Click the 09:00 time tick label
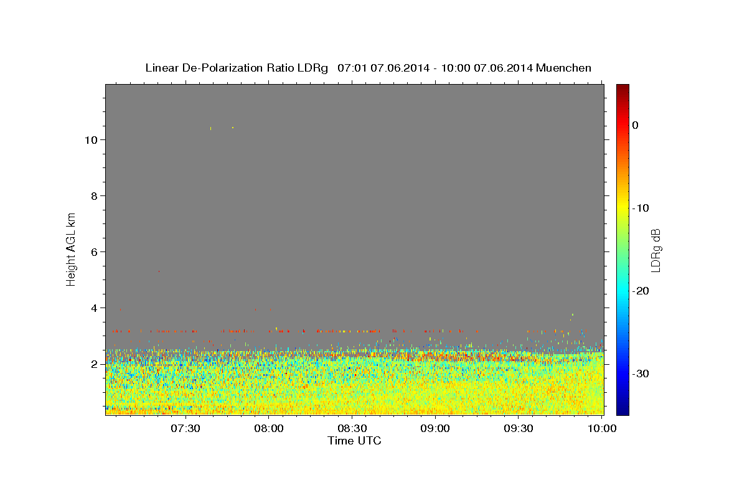The width and height of the screenshot is (747, 498). pyautogui.click(x=435, y=428)
